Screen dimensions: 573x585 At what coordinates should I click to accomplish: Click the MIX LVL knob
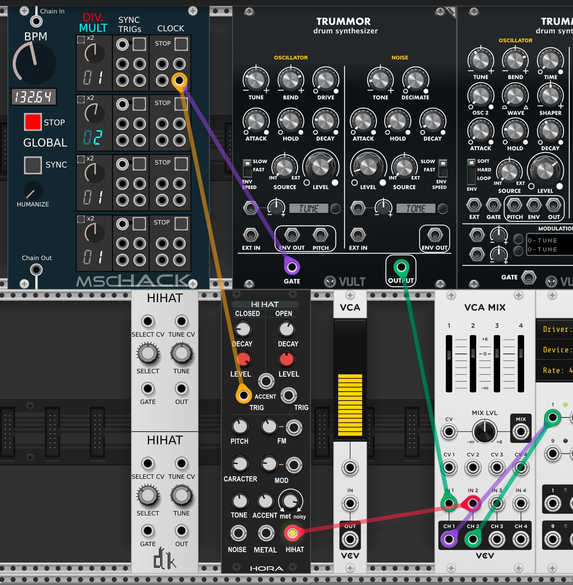(485, 431)
